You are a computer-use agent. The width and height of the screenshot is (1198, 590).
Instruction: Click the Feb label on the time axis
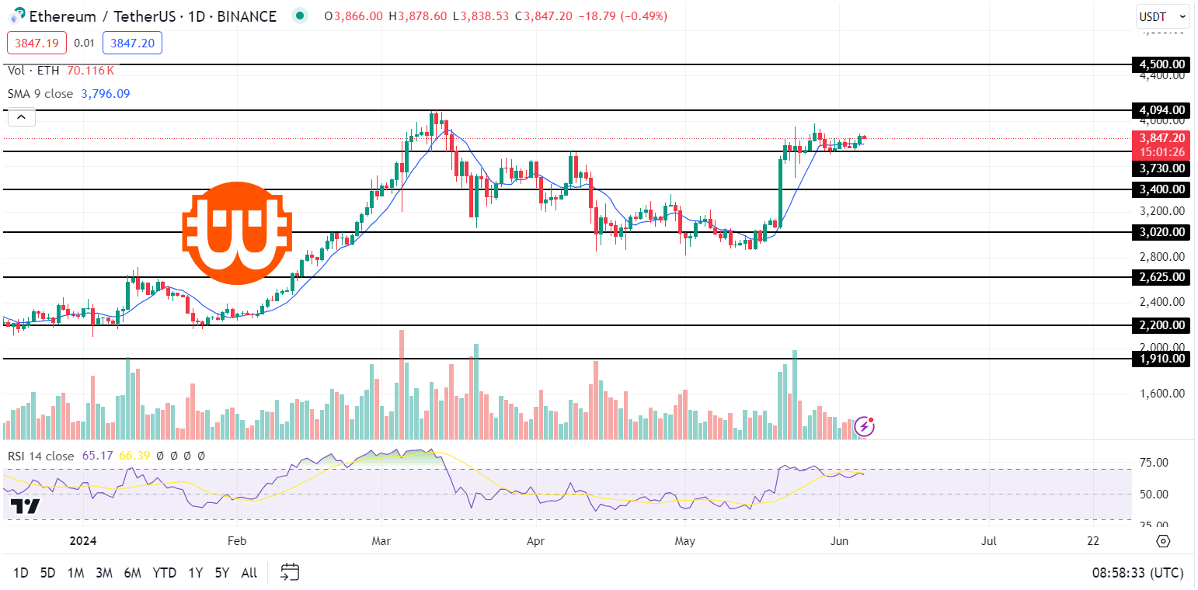(237, 540)
